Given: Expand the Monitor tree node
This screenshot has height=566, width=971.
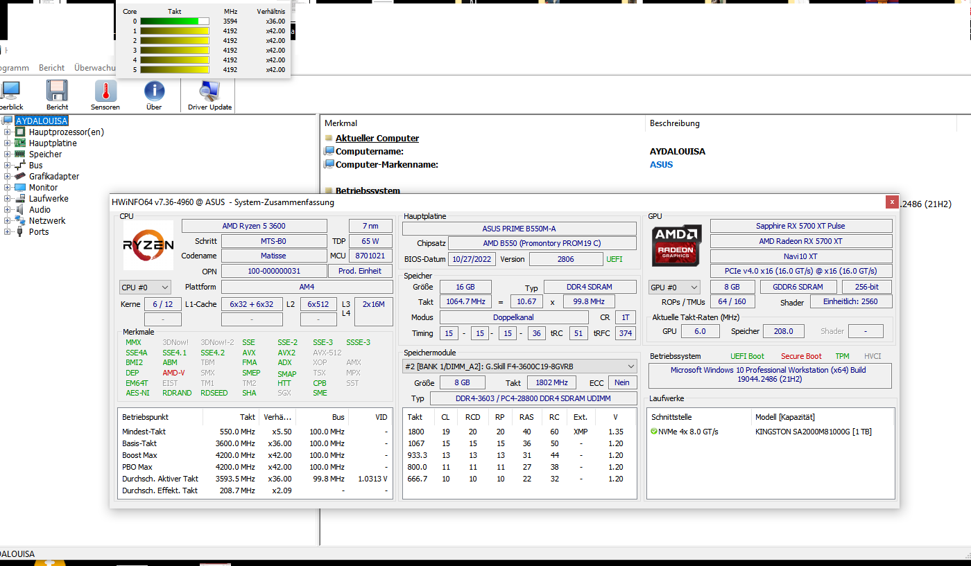Looking at the screenshot, I should tap(8, 187).
